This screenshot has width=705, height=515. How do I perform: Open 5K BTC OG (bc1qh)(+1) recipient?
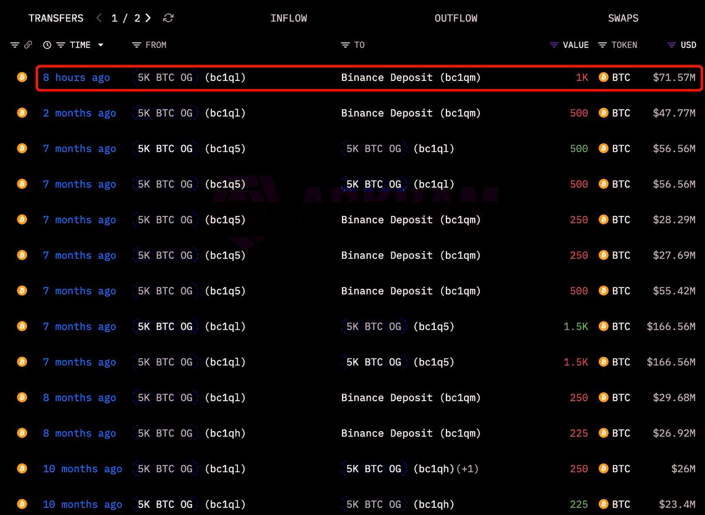point(409,469)
